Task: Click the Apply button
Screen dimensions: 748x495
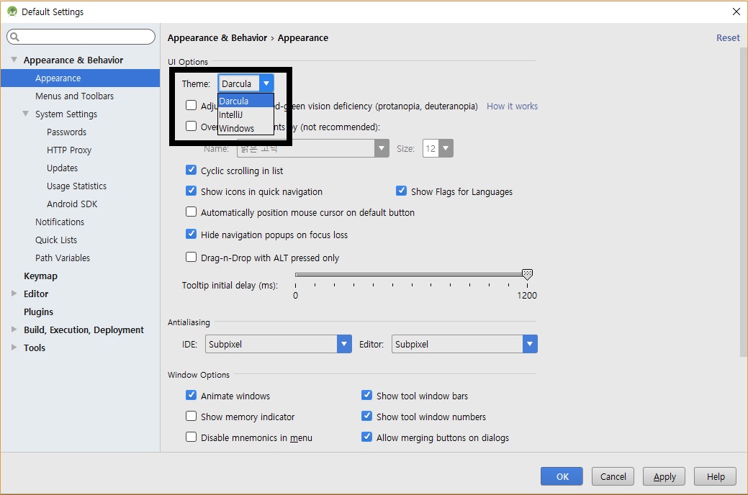Action: [x=664, y=476]
